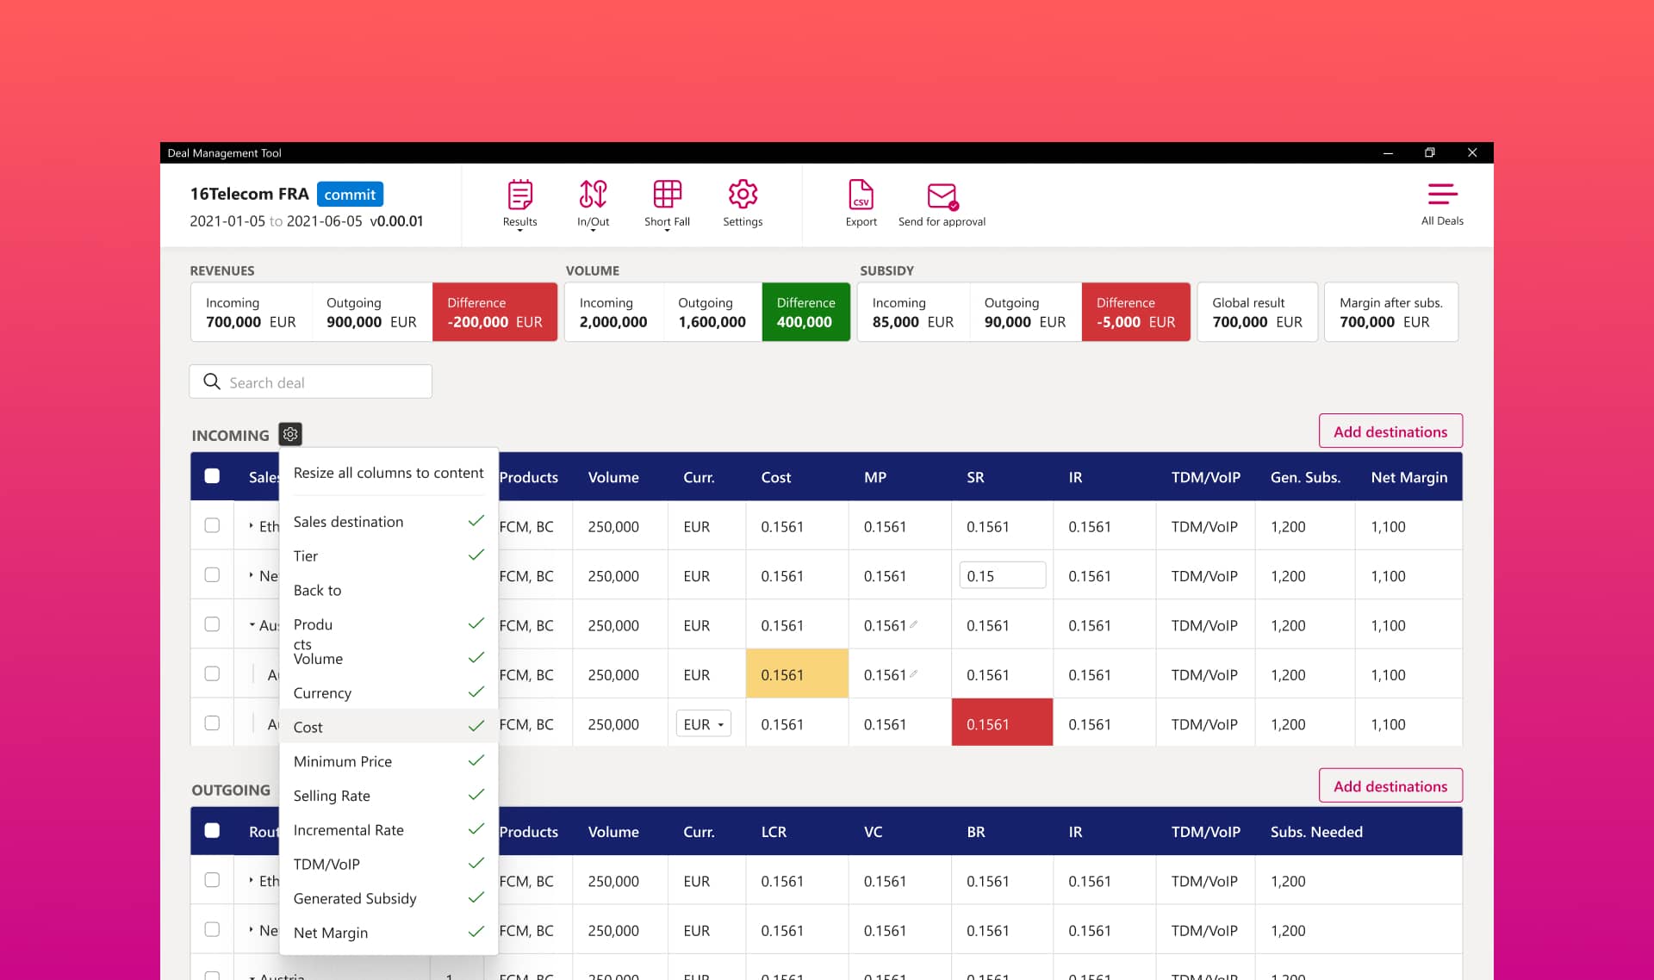Viewport: 1654px width, 980px height.
Task: Open the Short Fall grid icon
Action: tap(667, 195)
